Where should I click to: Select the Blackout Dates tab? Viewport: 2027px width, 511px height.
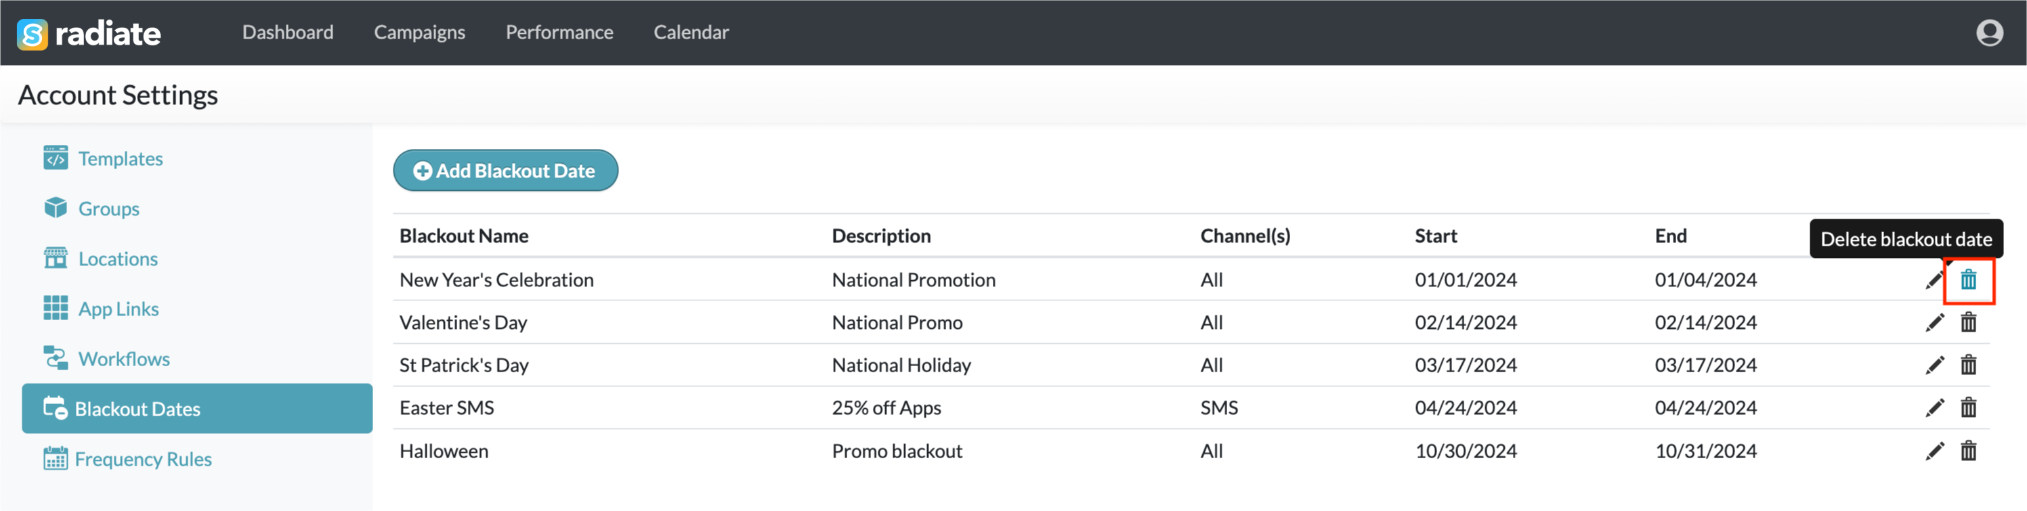pyautogui.click(x=196, y=408)
